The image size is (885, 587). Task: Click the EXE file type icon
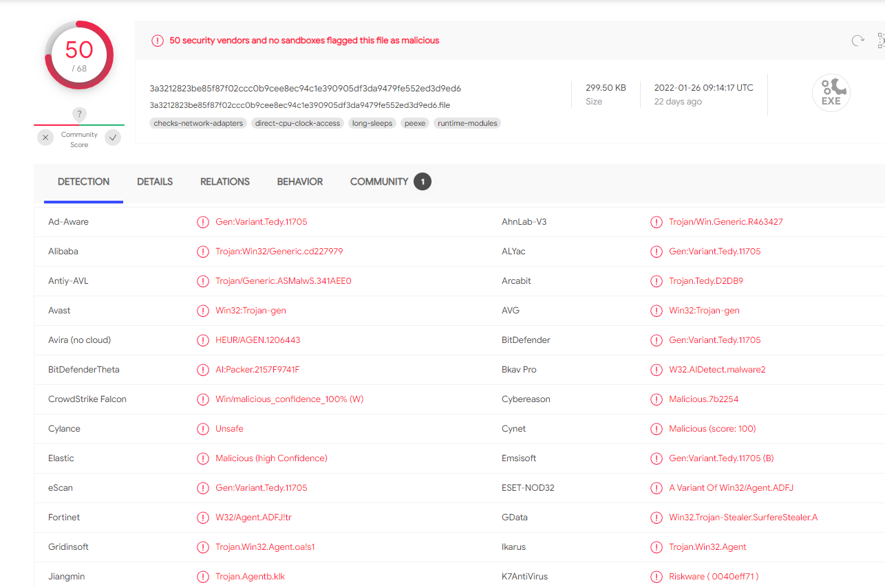(831, 93)
